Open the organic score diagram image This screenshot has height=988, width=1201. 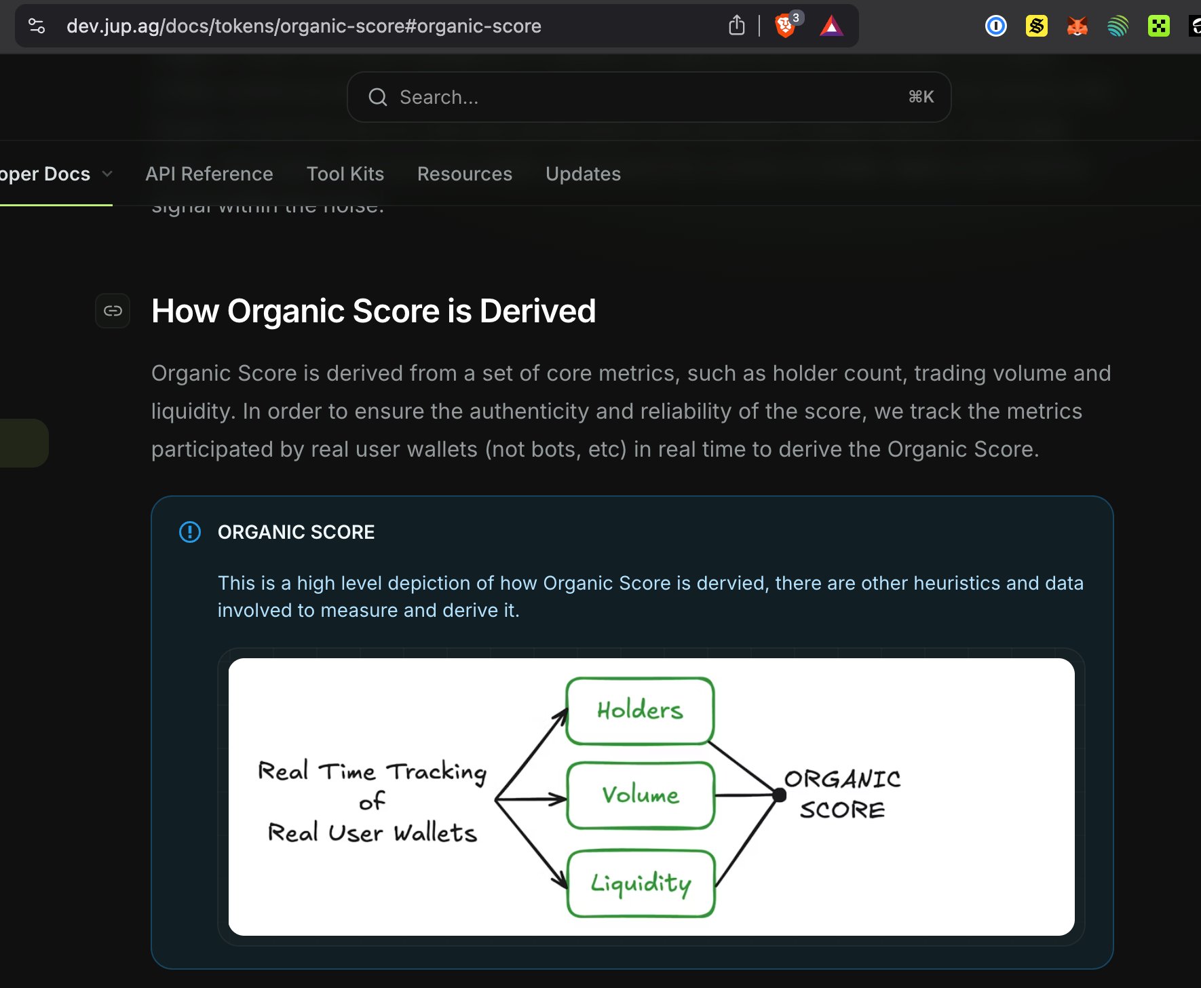(x=651, y=797)
